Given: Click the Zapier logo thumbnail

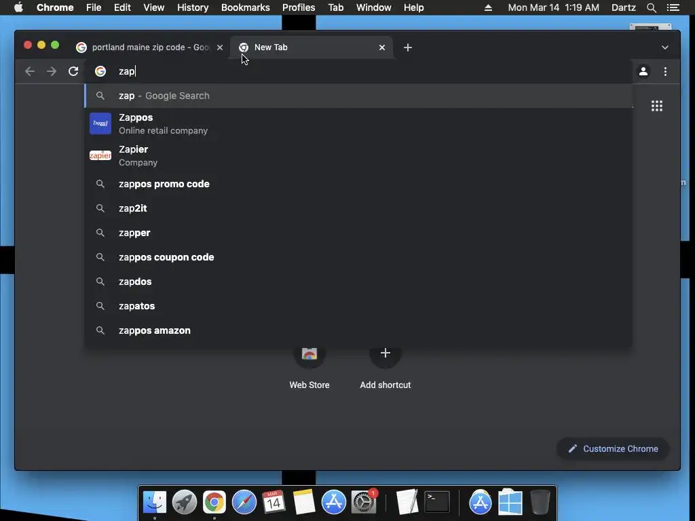Looking at the screenshot, I should (100, 155).
